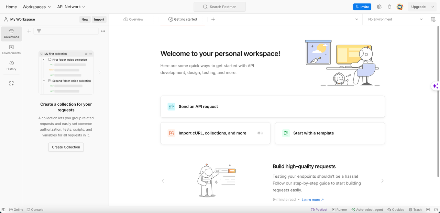Image resolution: width=440 pixels, height=213 pixels.
Task: Click the Import button in workspace header
Action: click(x=99, y=20)
